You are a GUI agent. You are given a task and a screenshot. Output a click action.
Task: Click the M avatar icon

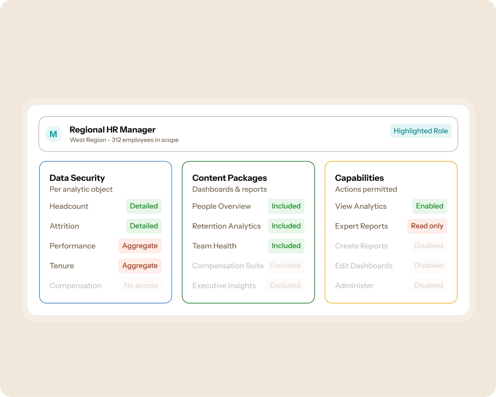(53, 134)
